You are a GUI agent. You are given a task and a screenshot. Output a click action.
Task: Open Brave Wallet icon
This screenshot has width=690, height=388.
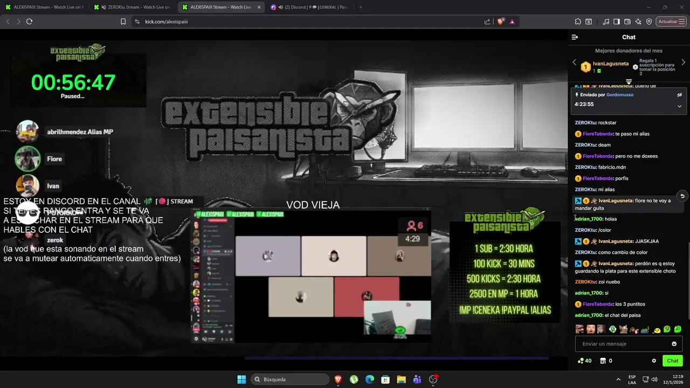627,22
